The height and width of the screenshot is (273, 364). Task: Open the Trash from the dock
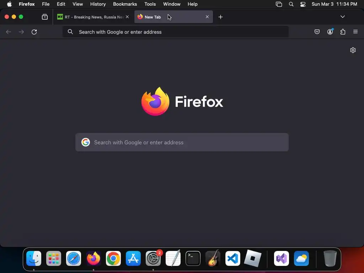(330, 258)
